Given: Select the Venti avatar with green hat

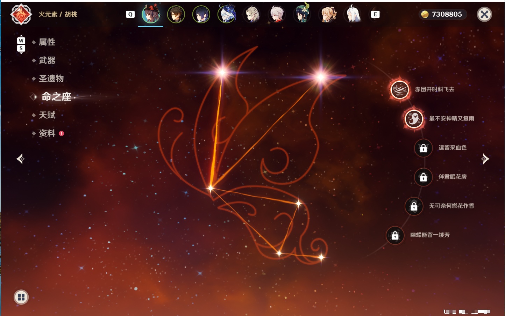Looking at the screenshot, I should (x=302, y=14).
